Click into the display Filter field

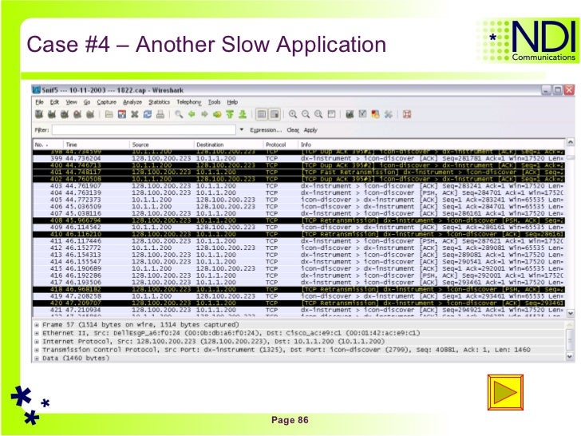[144, 129]
